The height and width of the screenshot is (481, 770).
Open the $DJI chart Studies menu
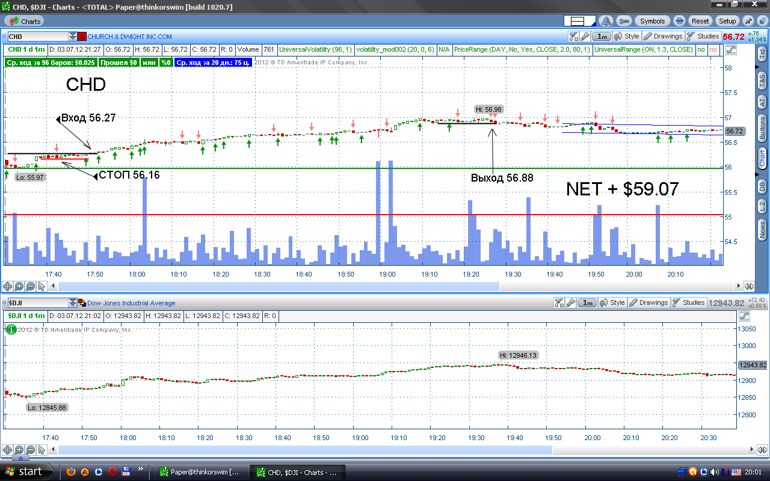(688, 302)
